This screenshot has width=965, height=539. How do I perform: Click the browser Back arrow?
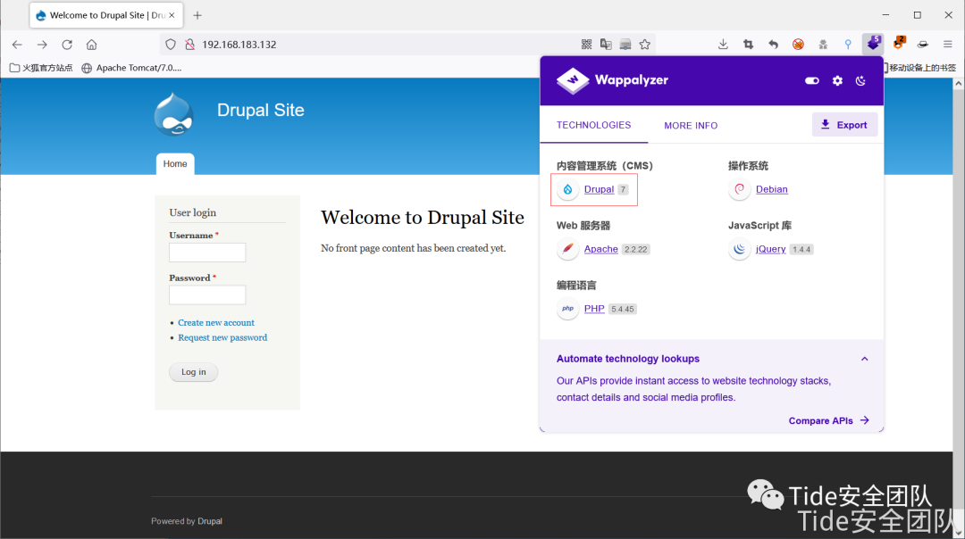point(17,45)
